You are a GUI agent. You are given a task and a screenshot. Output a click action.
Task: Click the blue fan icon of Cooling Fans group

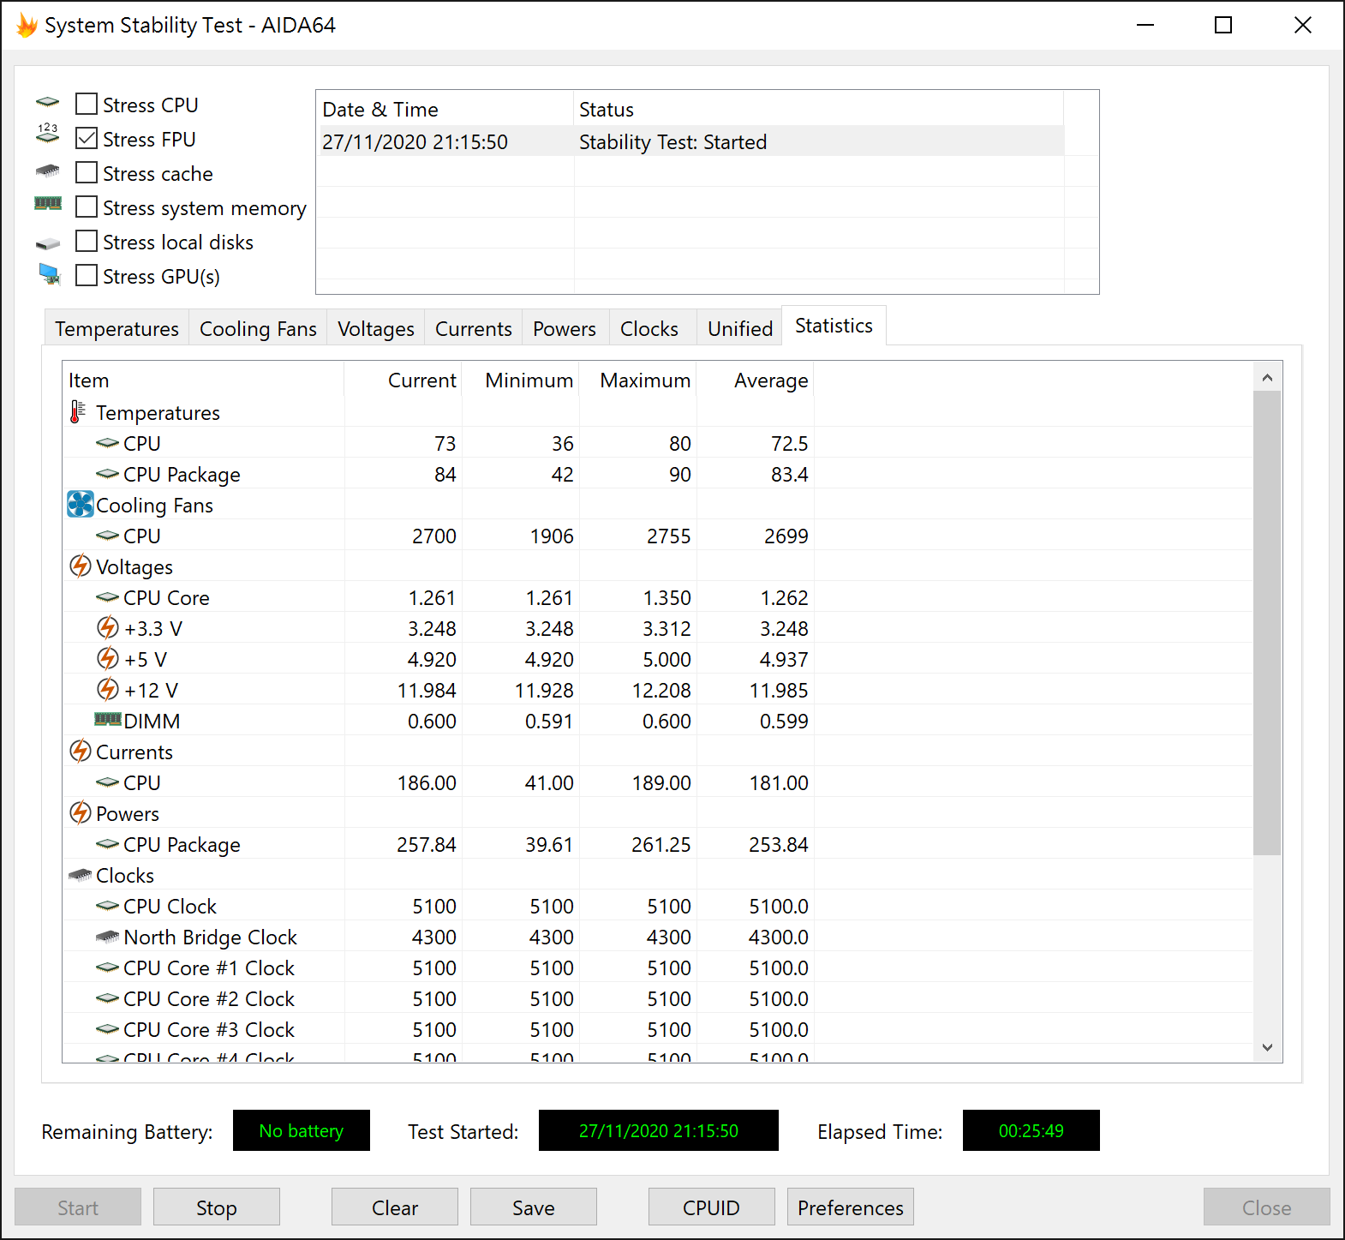pyautogui.click(x=81, y=505)
